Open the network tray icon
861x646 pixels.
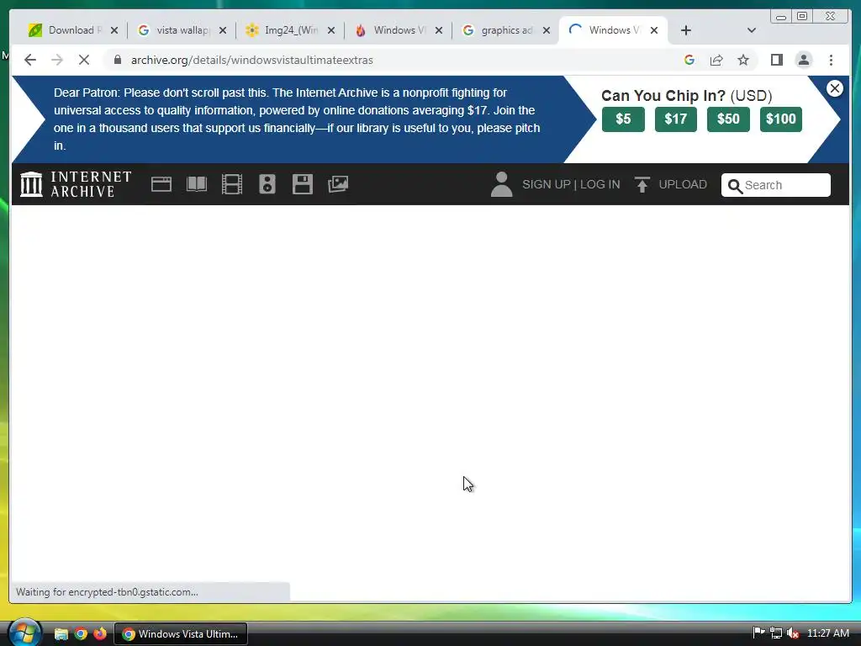pos(776,633)
